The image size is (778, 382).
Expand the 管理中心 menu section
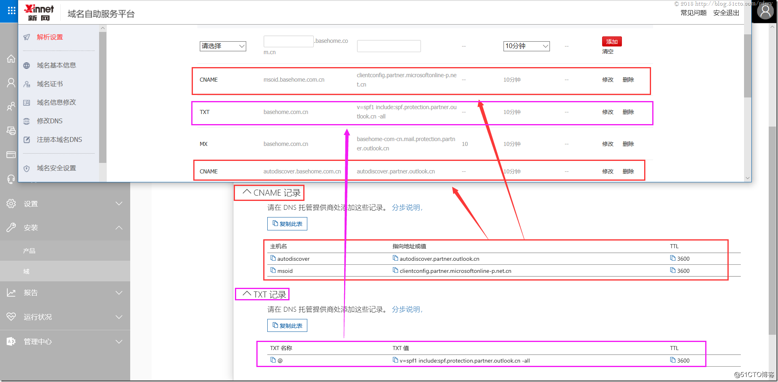[x=119, y=342]
